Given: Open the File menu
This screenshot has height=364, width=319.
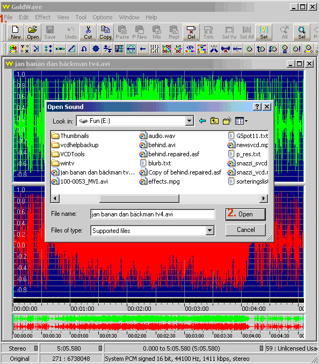Looking at the screenshot, I should pyautogui.click(x=8, y=17).
